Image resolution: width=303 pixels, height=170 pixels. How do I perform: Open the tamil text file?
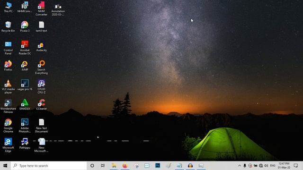point(41,27)
